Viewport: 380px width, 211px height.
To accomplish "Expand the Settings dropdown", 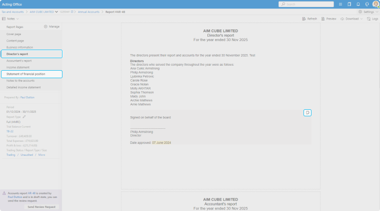I will tap(368, 11).
